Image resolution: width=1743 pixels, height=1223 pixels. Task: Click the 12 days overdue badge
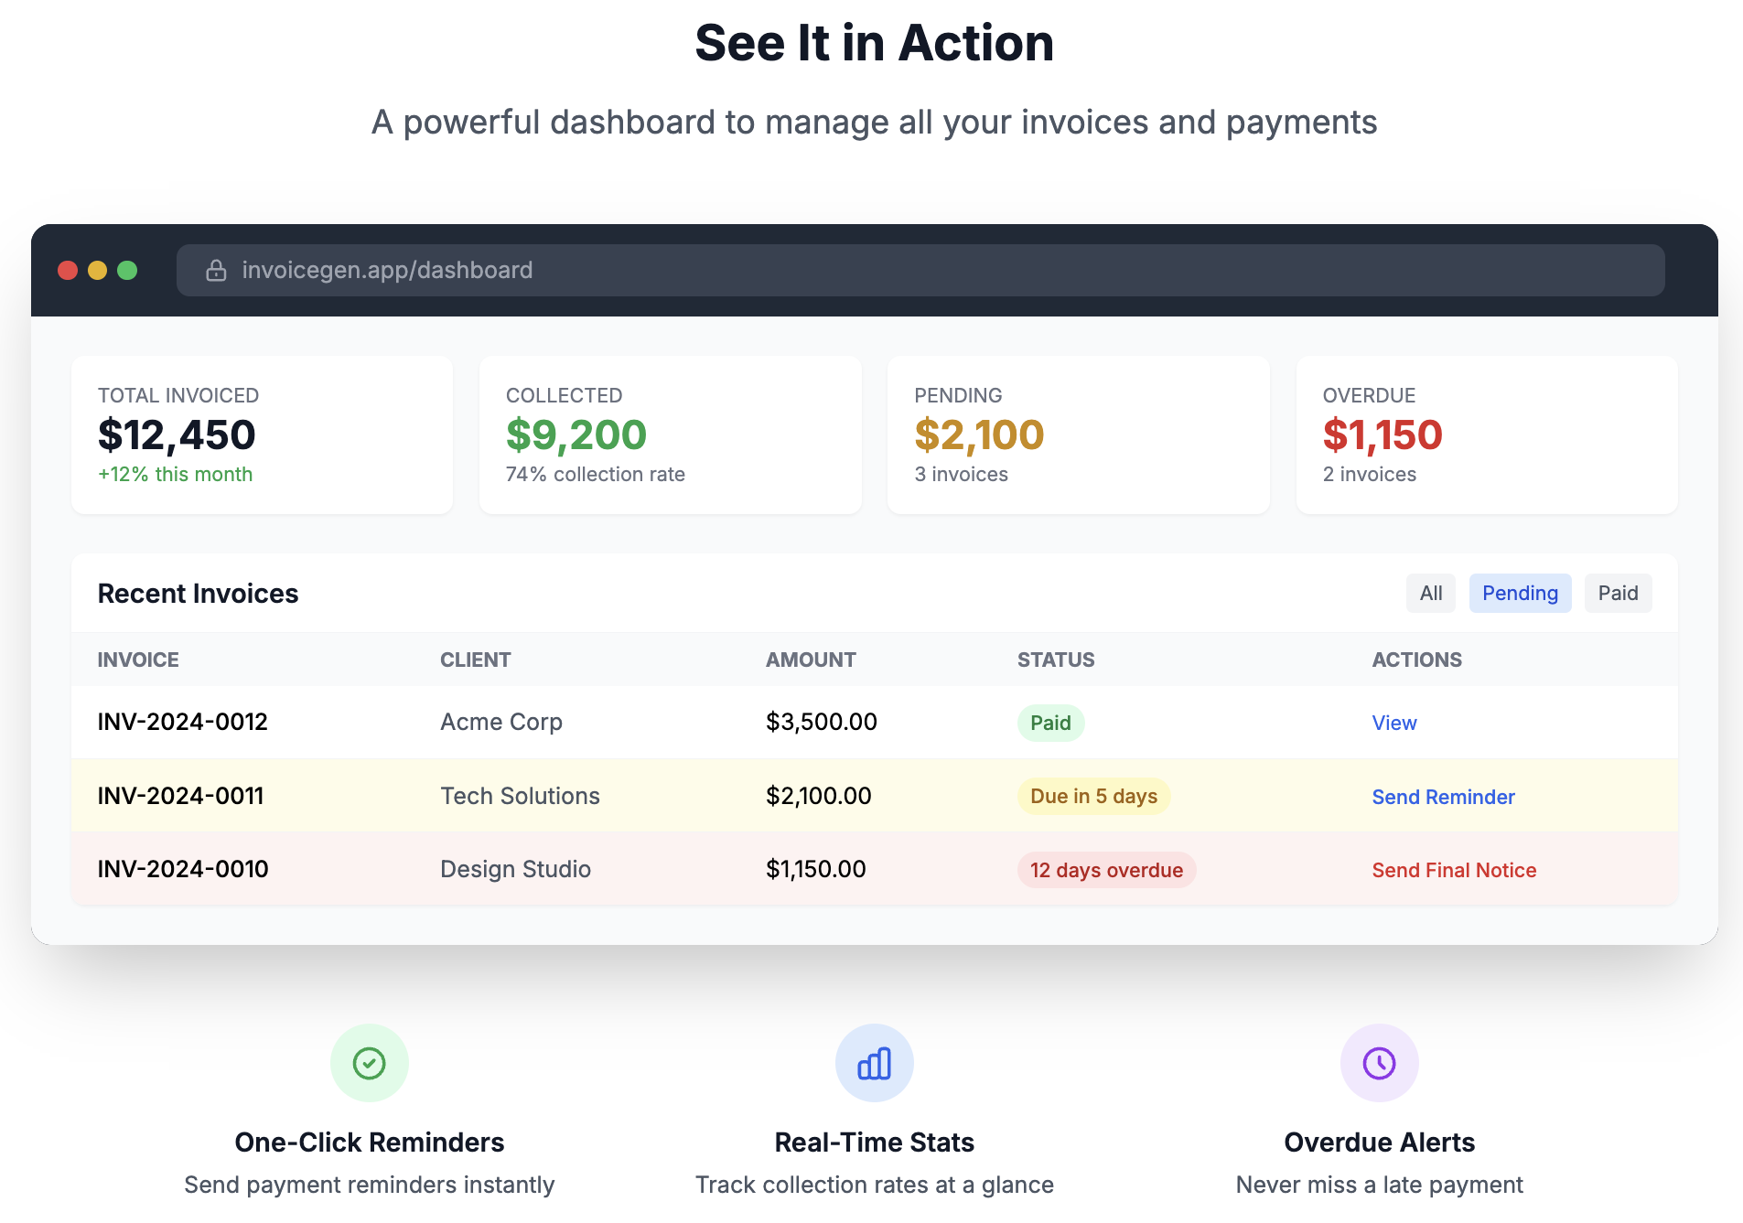(x=1106, y=869)
